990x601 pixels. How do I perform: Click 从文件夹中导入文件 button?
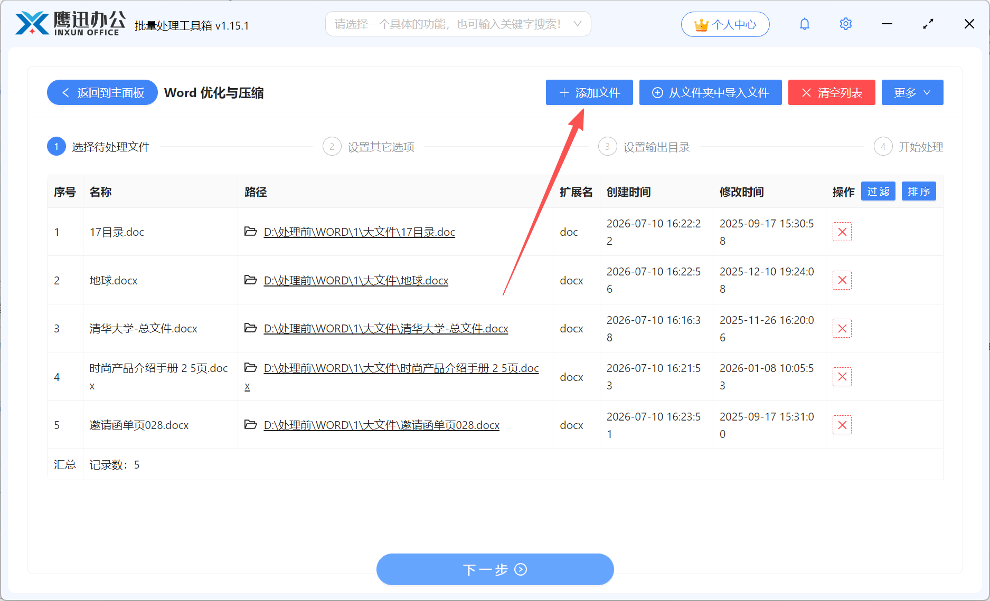point(710,93)
